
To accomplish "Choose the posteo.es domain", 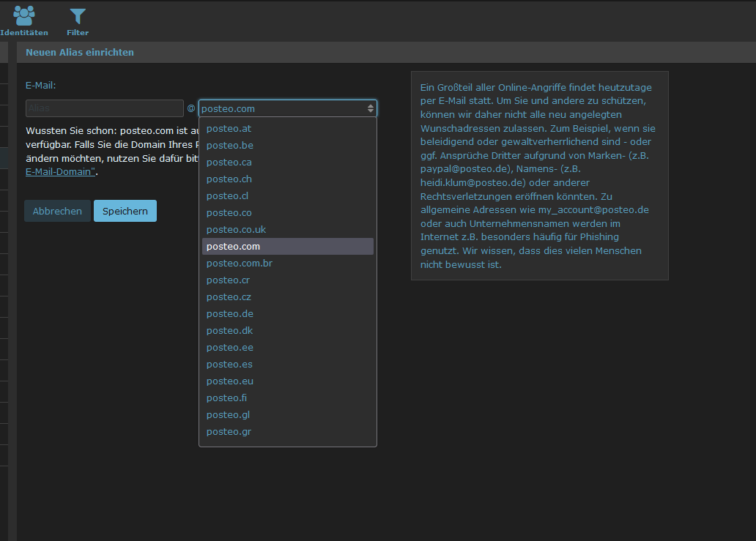I will pyautogui.click(x=229, y=365).
